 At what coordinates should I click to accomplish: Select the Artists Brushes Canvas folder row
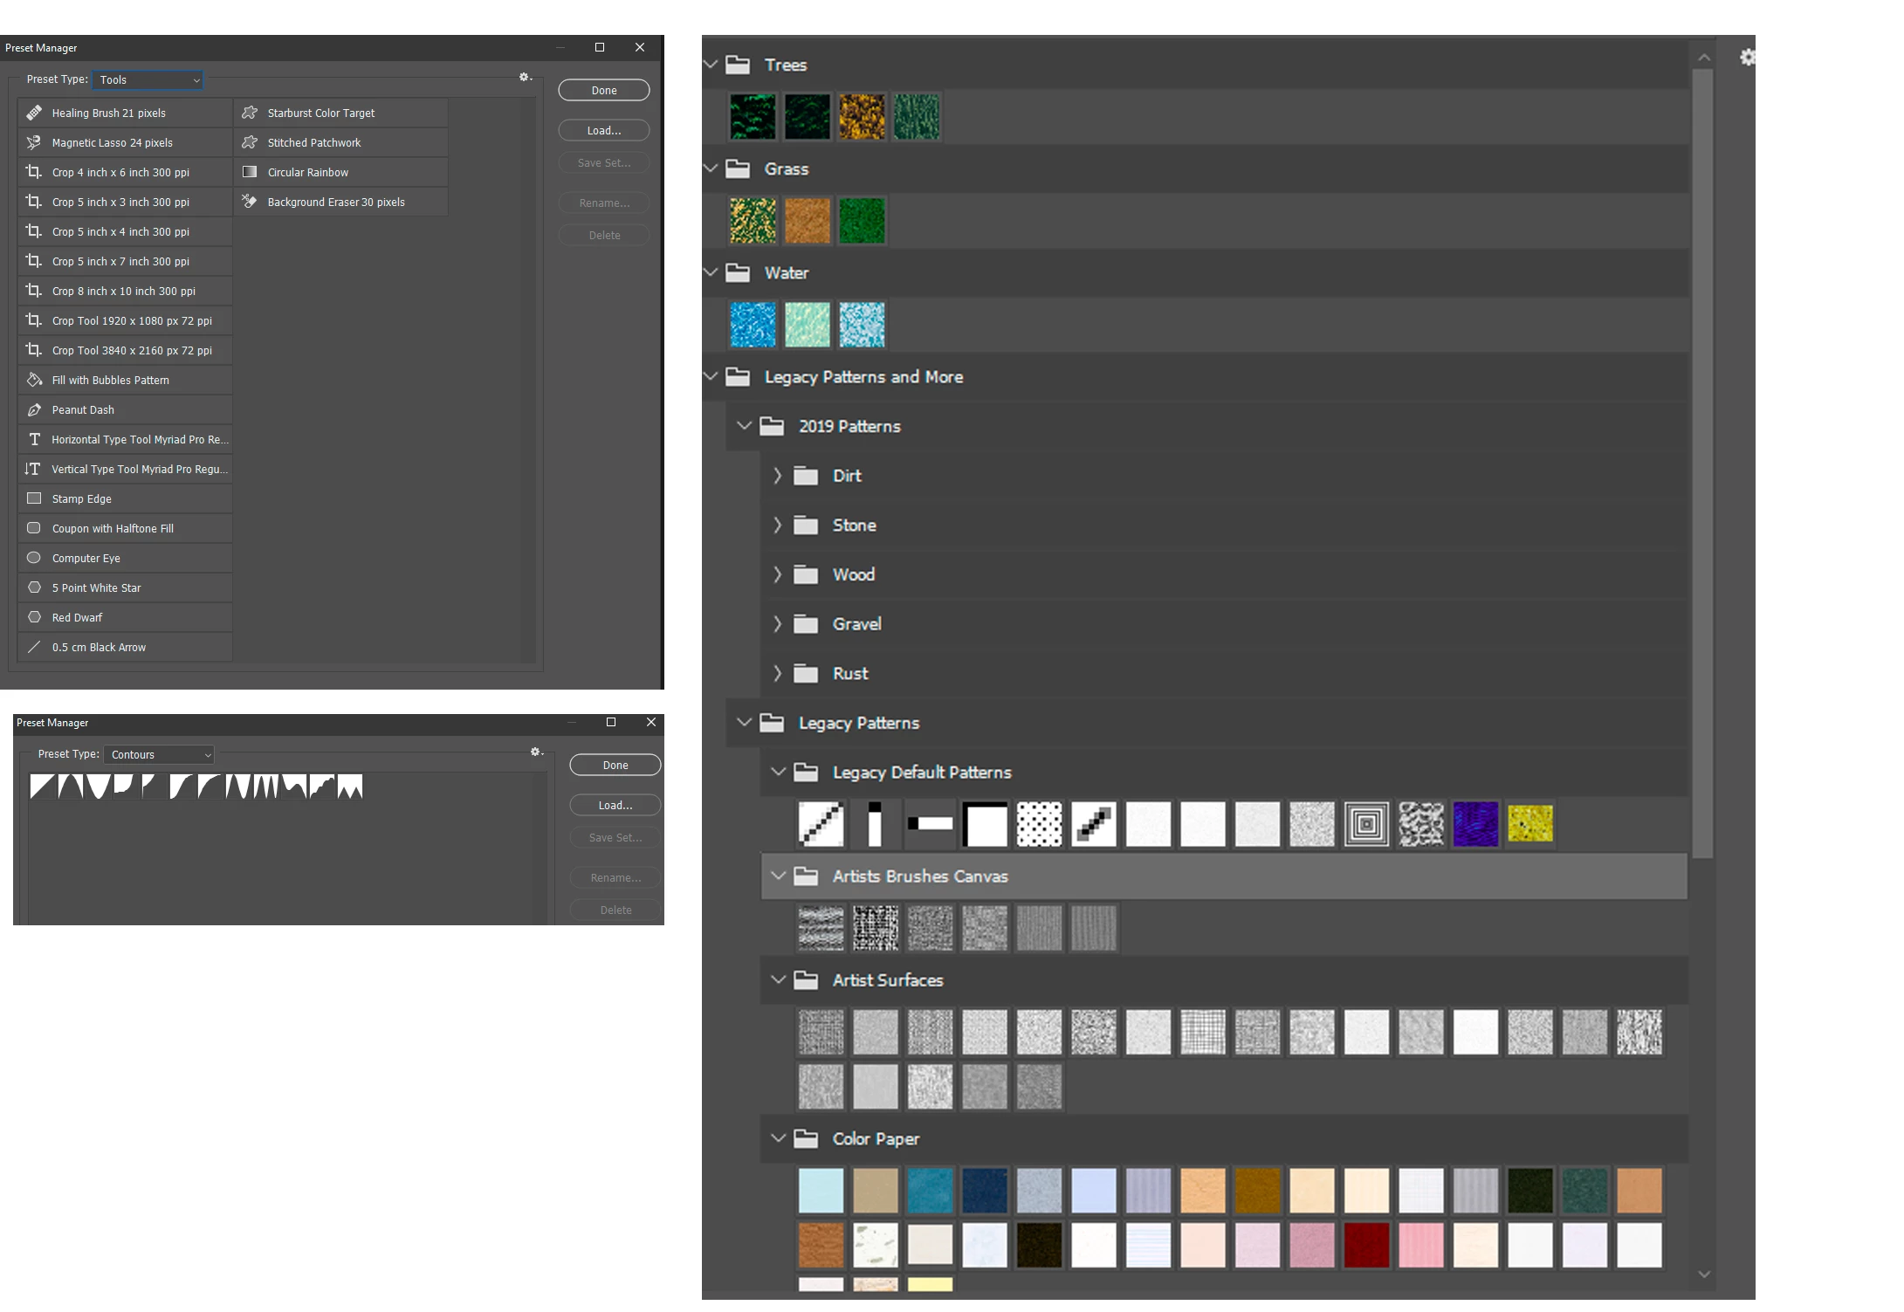pos(919,876)
